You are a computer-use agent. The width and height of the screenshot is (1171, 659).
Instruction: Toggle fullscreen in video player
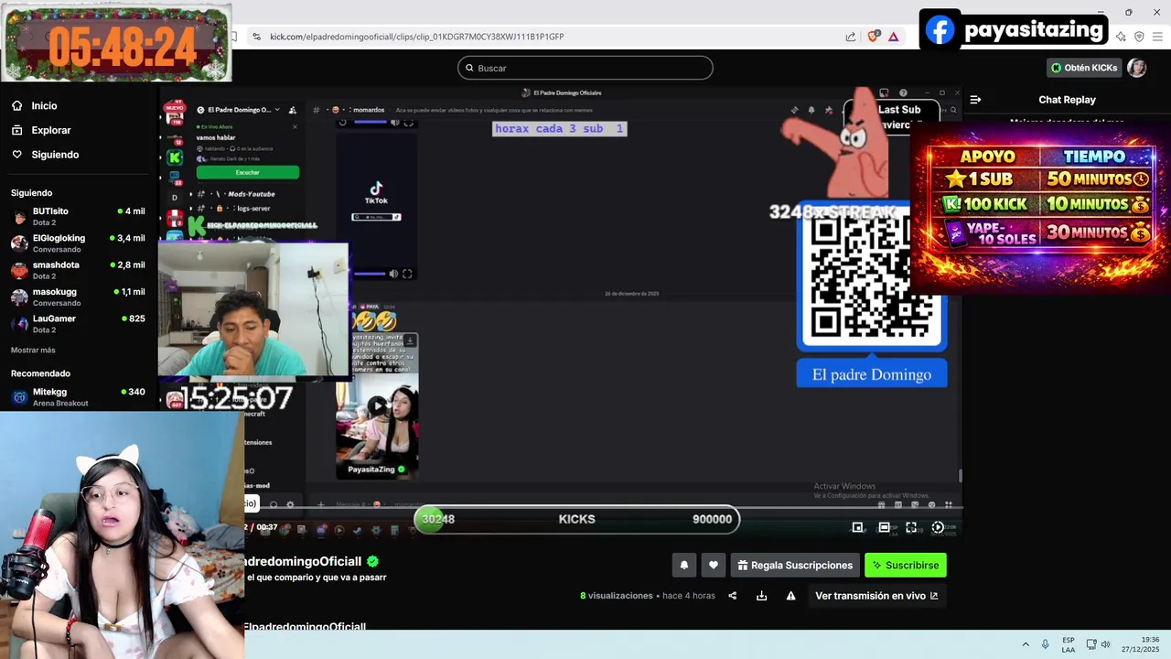pyautogui.click(x=911, y=527)
